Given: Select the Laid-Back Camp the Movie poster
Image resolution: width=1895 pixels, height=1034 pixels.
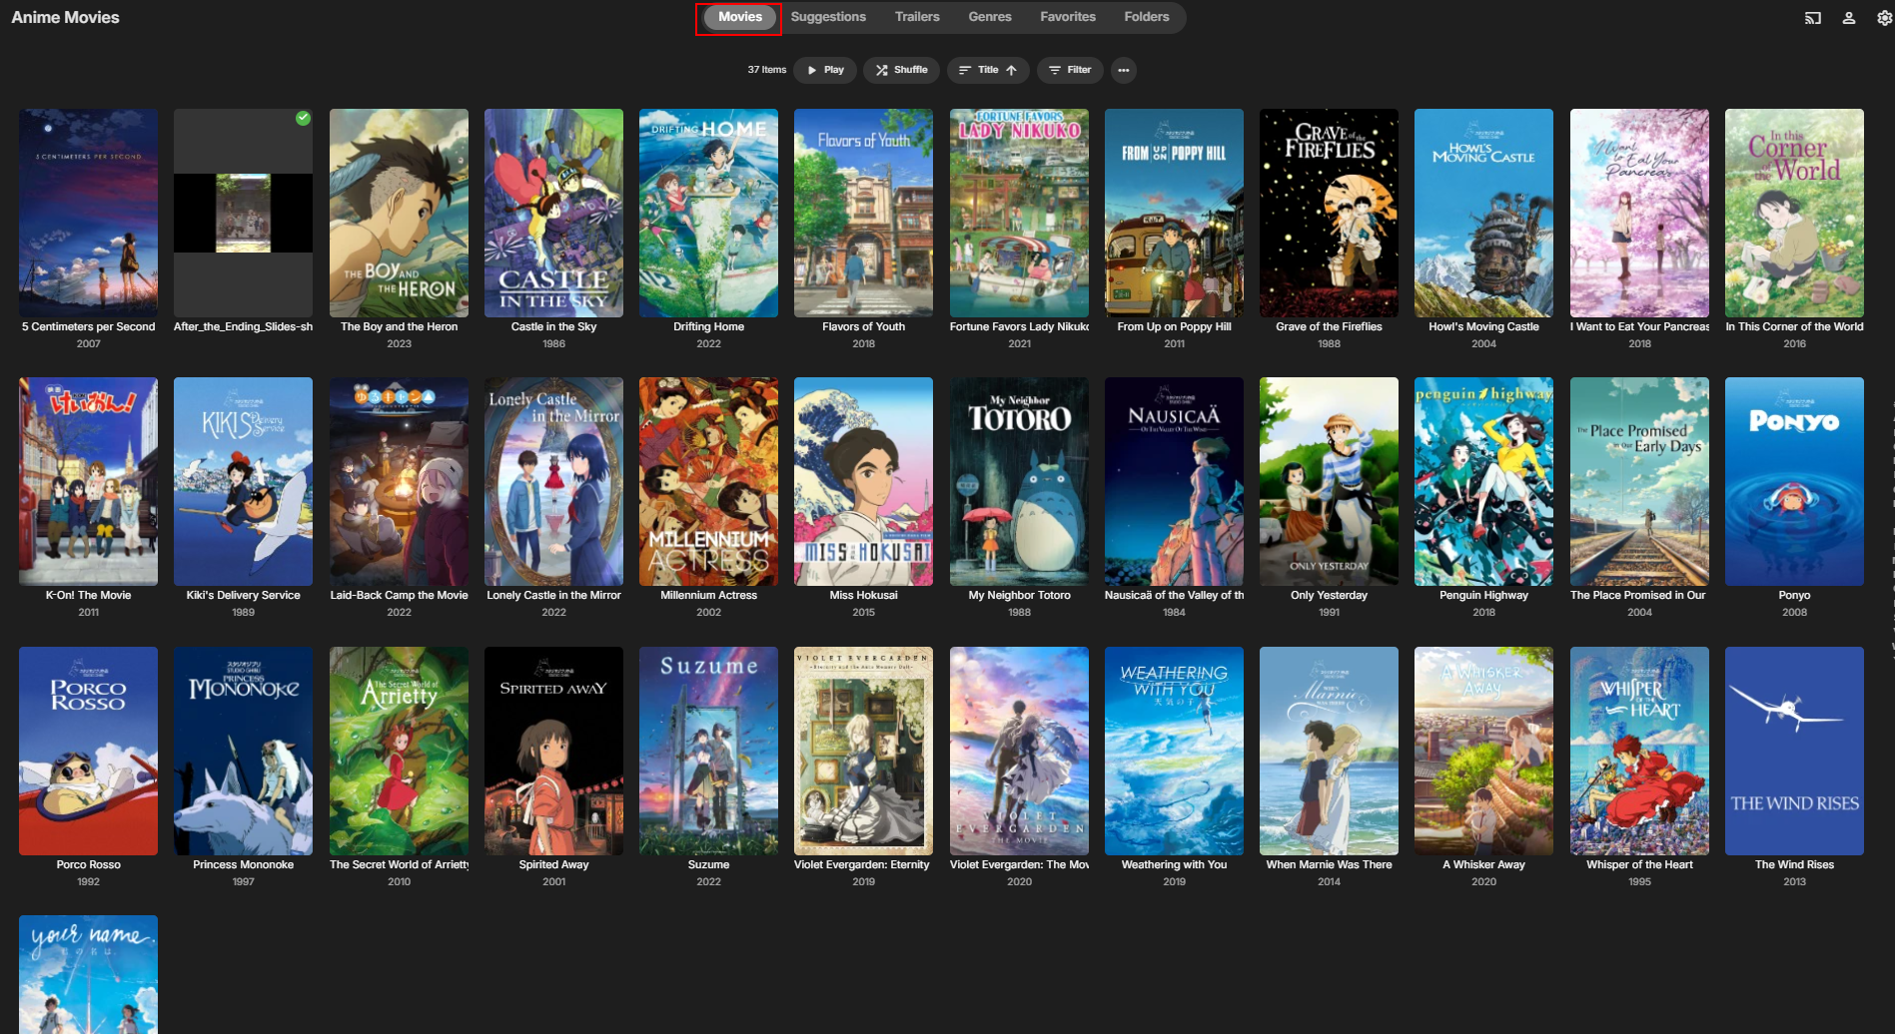Looking at the screenshot, I should [x=399, y=481].
